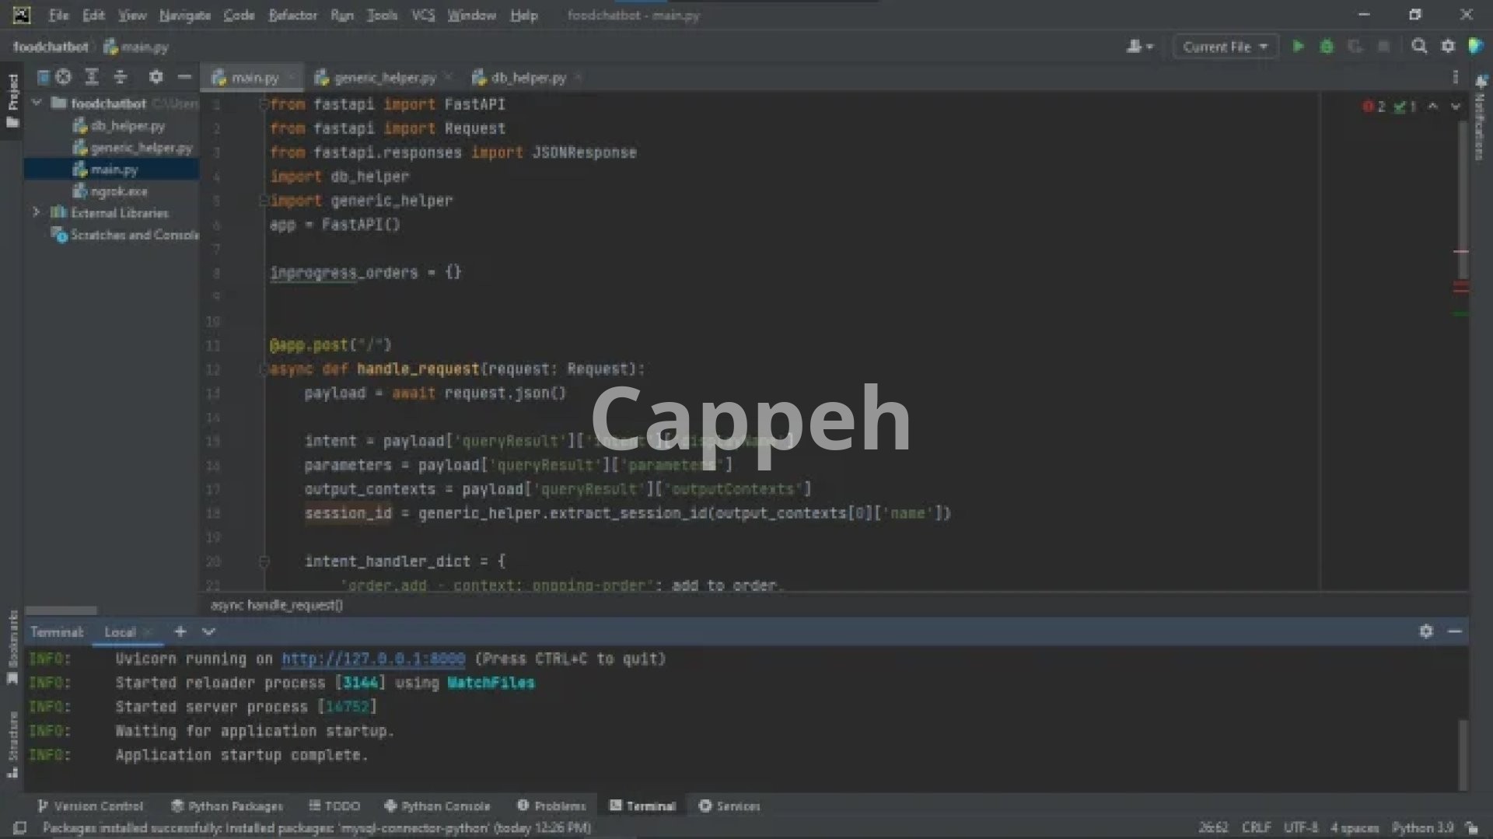Collapse the foodchatbot project folder
Screen dimensions: 1493x839
(36, 103)
